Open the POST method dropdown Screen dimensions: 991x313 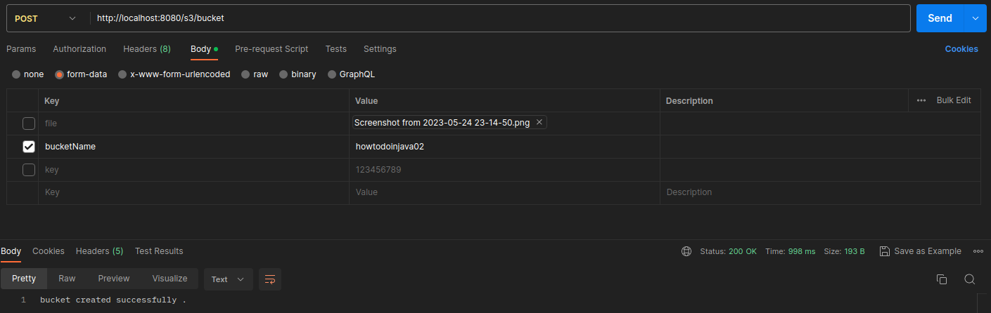tap(46, 18)
